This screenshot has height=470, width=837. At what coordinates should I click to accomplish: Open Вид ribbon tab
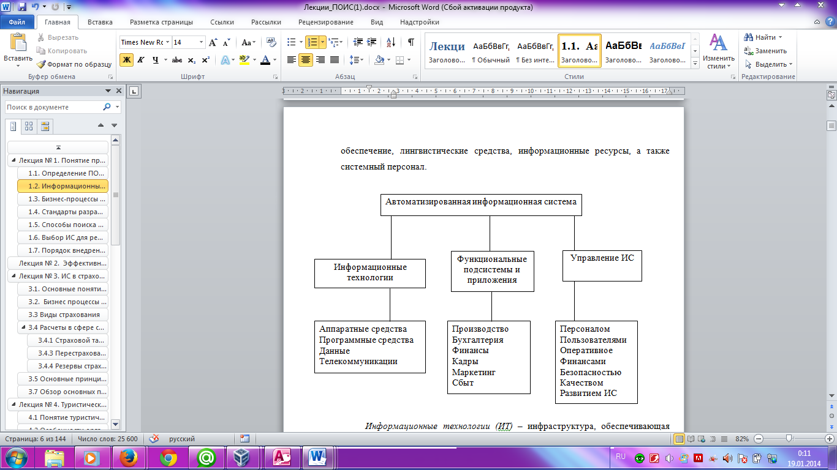point(377,22)
